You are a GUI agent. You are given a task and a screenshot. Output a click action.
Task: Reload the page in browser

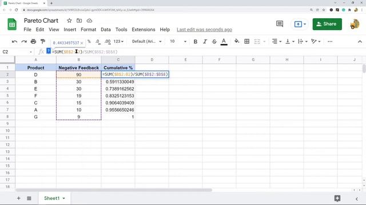tap(17, 10)
